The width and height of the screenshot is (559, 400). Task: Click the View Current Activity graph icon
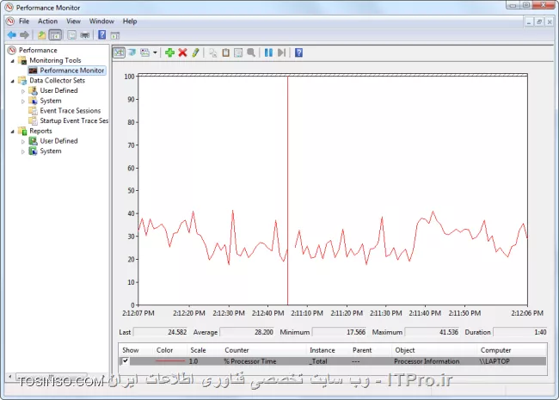pos(119,52)
